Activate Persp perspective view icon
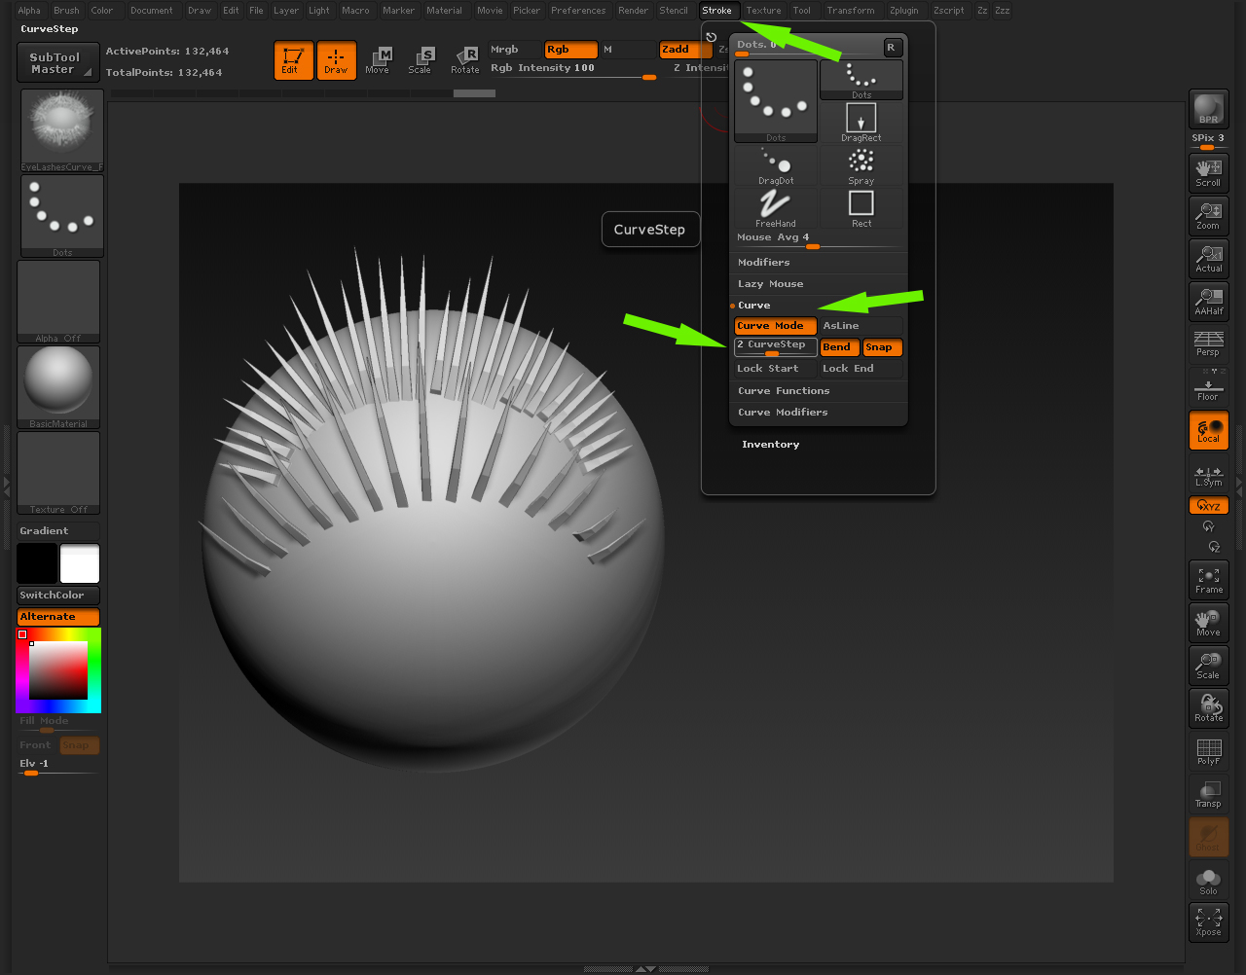 pyautogui.click(x=1208, y=343)
